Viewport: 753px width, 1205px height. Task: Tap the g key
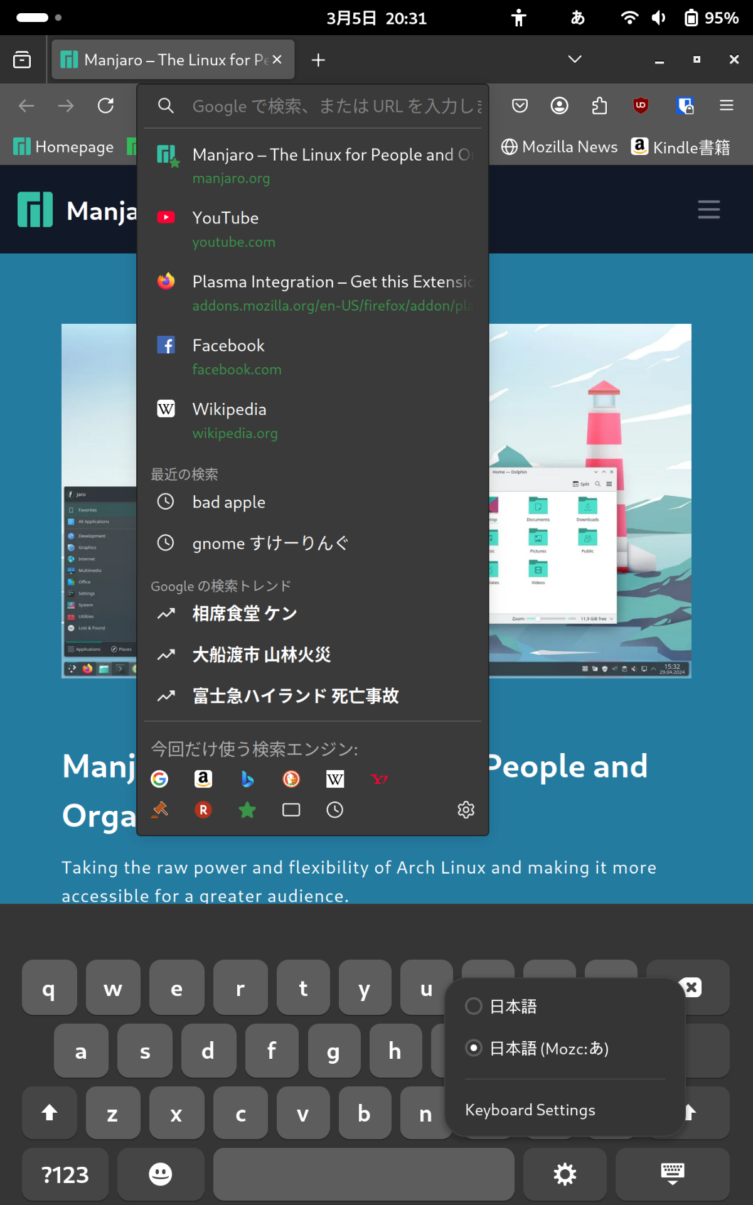(x=333, y=1051)
